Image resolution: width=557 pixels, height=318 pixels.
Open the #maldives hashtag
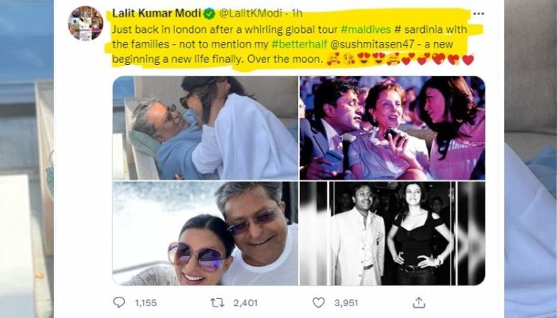click(x=362, y=30)
